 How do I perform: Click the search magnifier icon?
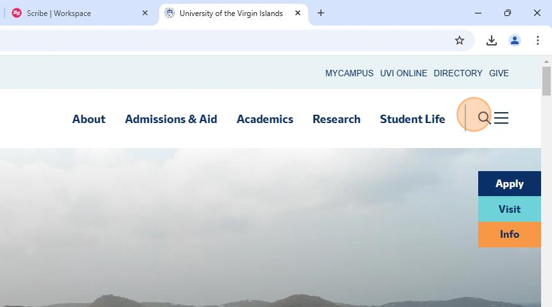click(484, 118)
